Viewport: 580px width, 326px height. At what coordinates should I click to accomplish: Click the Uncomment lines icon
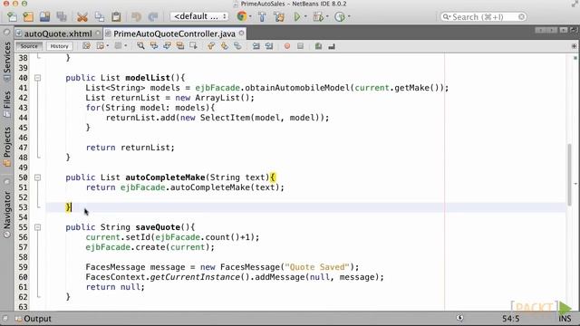332,46
